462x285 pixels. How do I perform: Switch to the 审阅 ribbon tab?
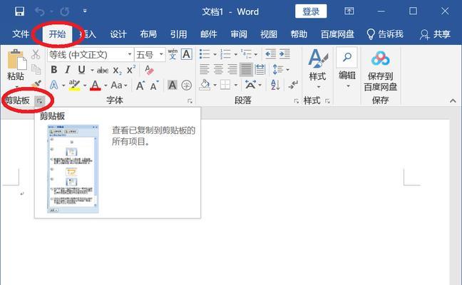pos(239,34)
